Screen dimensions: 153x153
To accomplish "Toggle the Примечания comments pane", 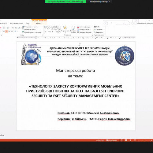I will point(112,140).
